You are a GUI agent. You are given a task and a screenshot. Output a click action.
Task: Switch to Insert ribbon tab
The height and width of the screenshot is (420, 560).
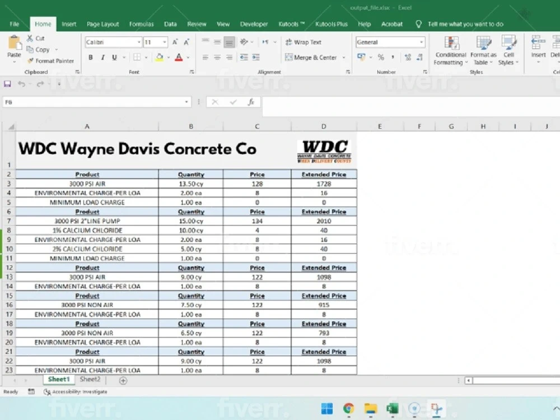tap(69, 24)
